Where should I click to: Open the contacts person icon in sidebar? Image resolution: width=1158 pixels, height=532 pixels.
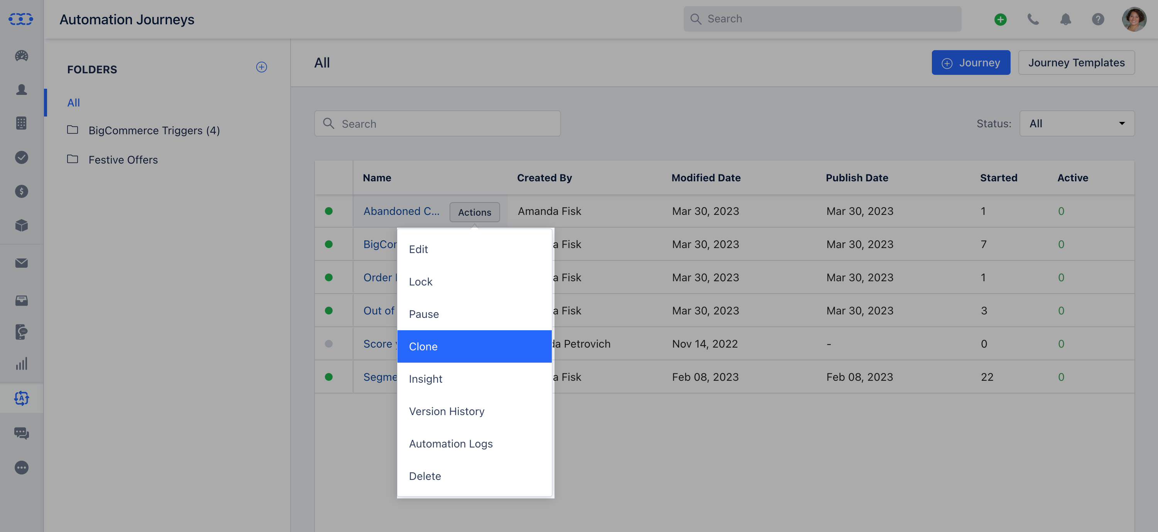pyautogui.click(x=21, y=90)
